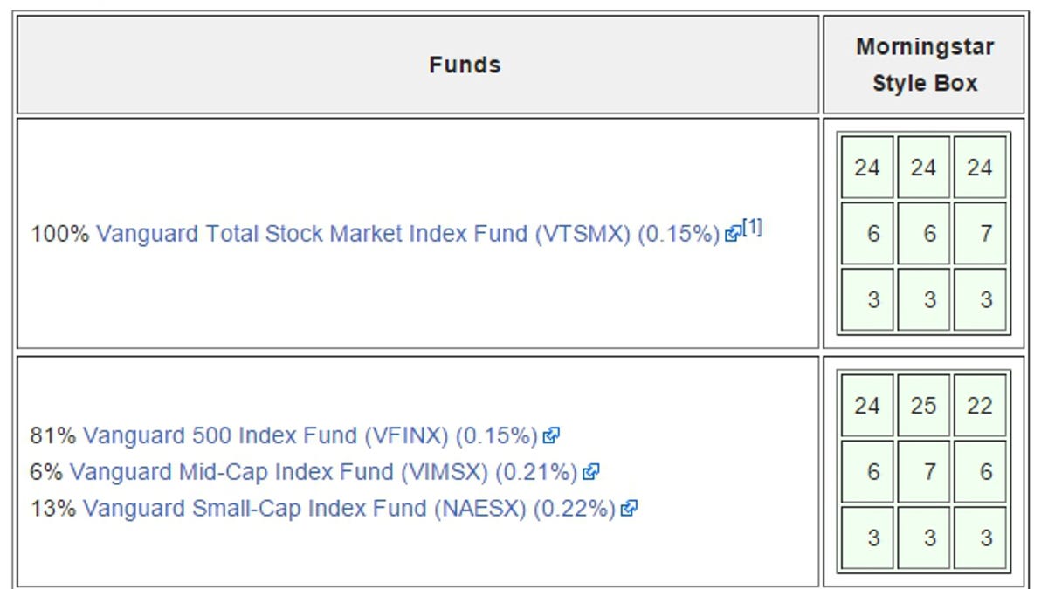The height and width of the screenshot is (589, 1048).
Task: Open the external link icon after VTSMX
Action: [733, 235]
